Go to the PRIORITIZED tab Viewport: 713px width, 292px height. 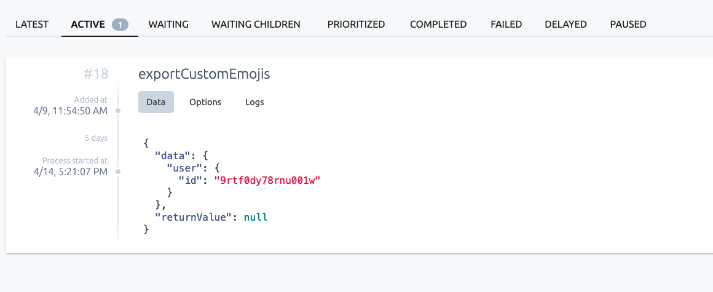356,24
